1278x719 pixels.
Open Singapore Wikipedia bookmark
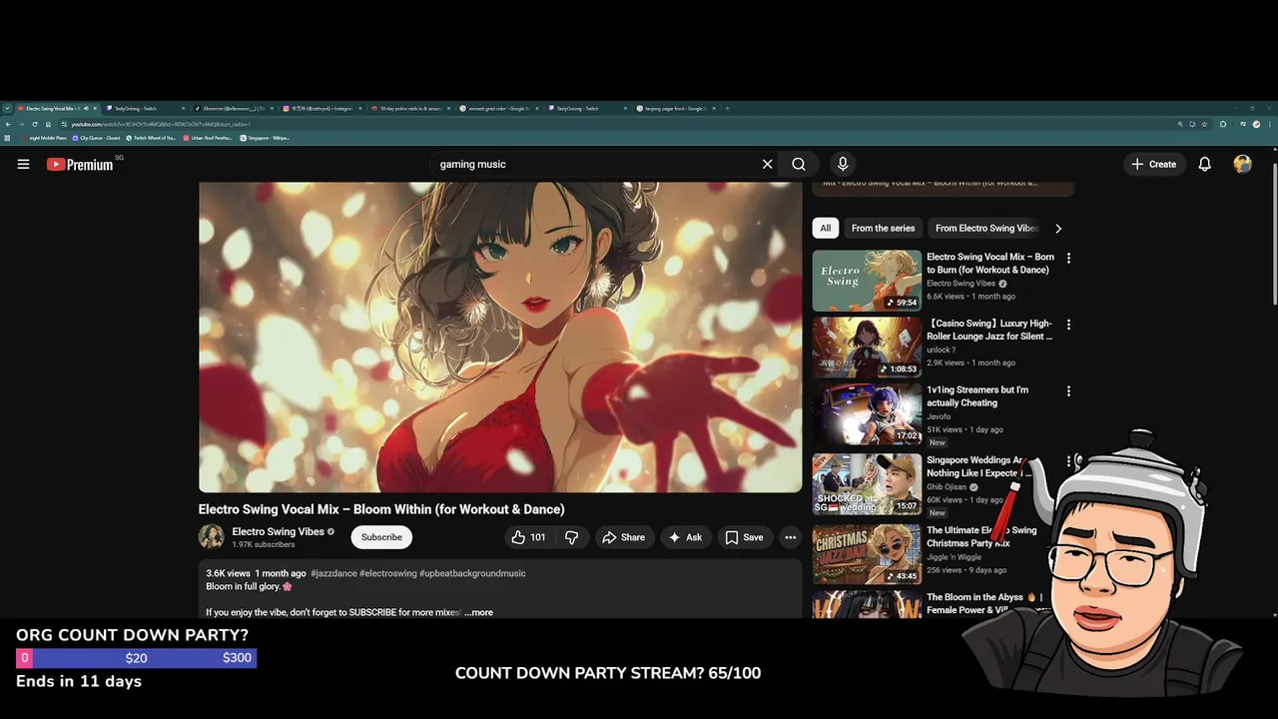[265, 138]
